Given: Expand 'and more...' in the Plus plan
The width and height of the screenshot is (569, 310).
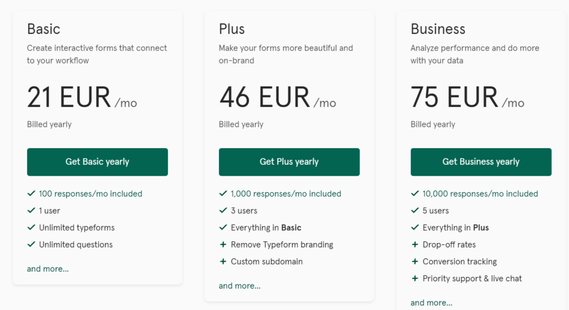Looking at the screenshot, I should 239,286.
